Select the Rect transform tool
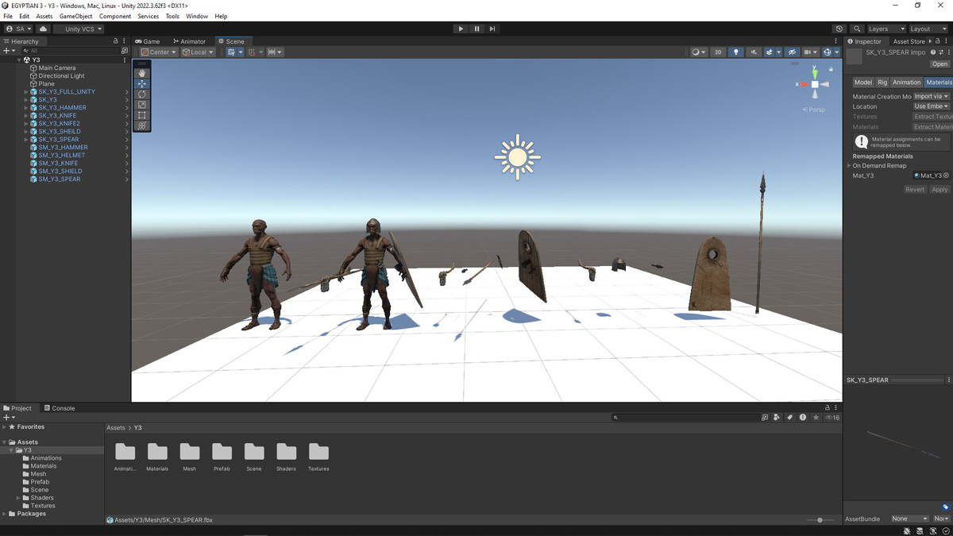Screen dimensions: 953x536 pyautogui.click(x=142, y=115)
